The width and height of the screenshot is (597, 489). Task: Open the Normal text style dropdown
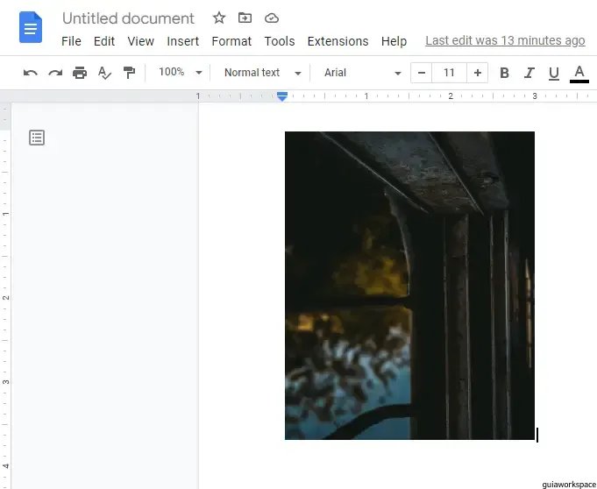(x=263, y=73)
